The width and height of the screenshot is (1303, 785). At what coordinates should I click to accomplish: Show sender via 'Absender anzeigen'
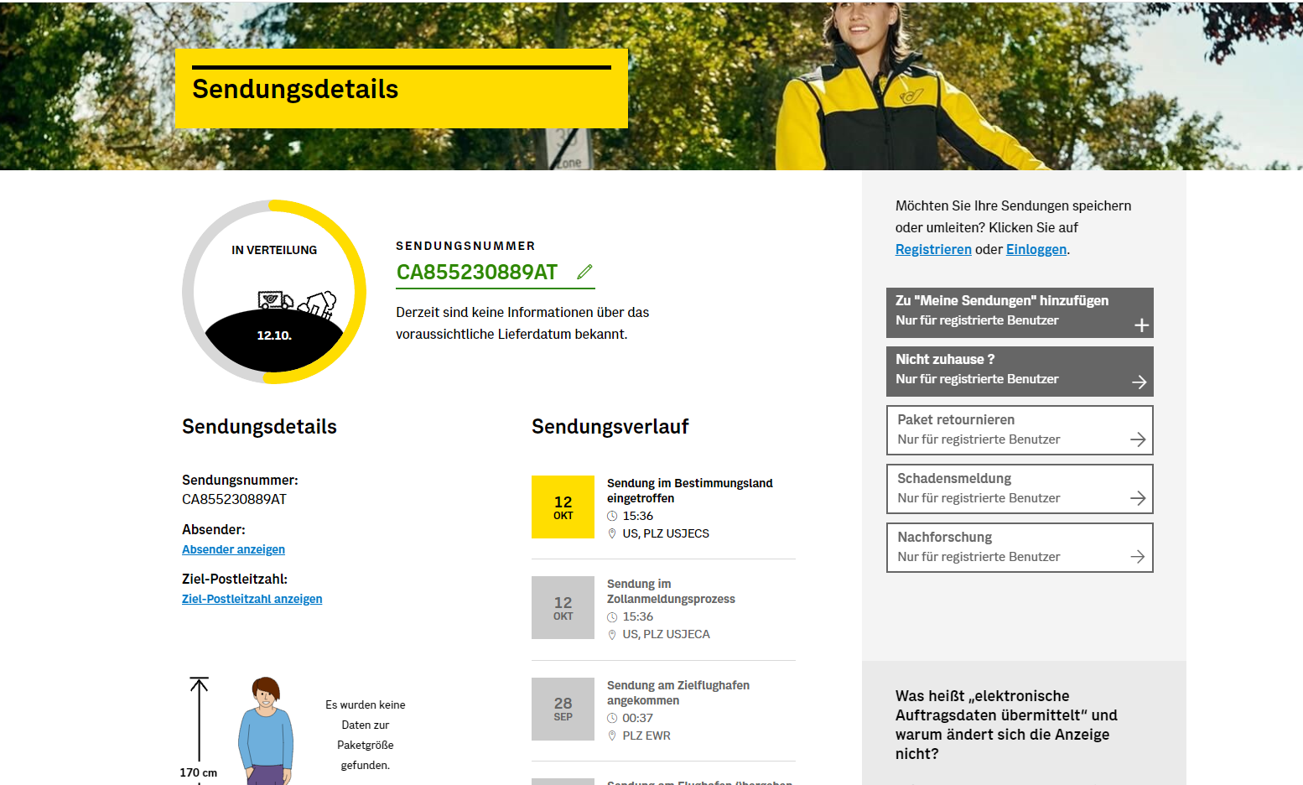[x=233, y=550]
